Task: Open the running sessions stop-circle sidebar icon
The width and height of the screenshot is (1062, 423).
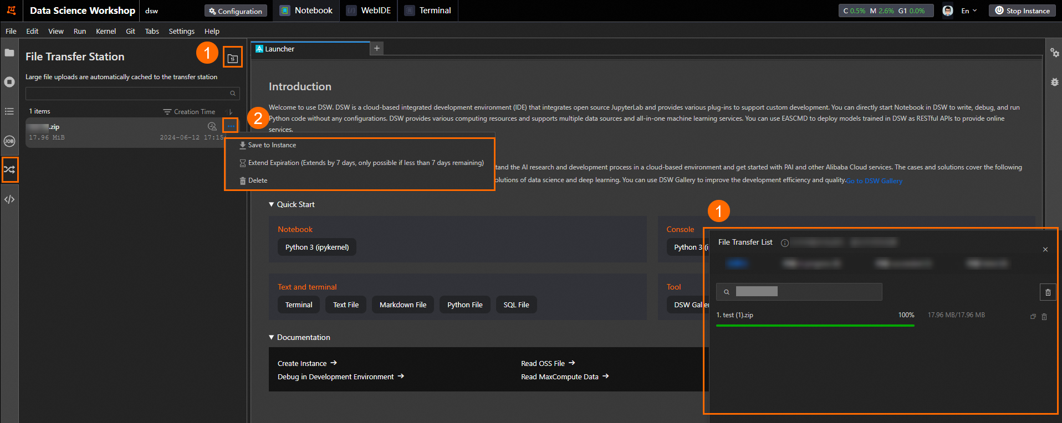Action: click(x=9, y=82)
